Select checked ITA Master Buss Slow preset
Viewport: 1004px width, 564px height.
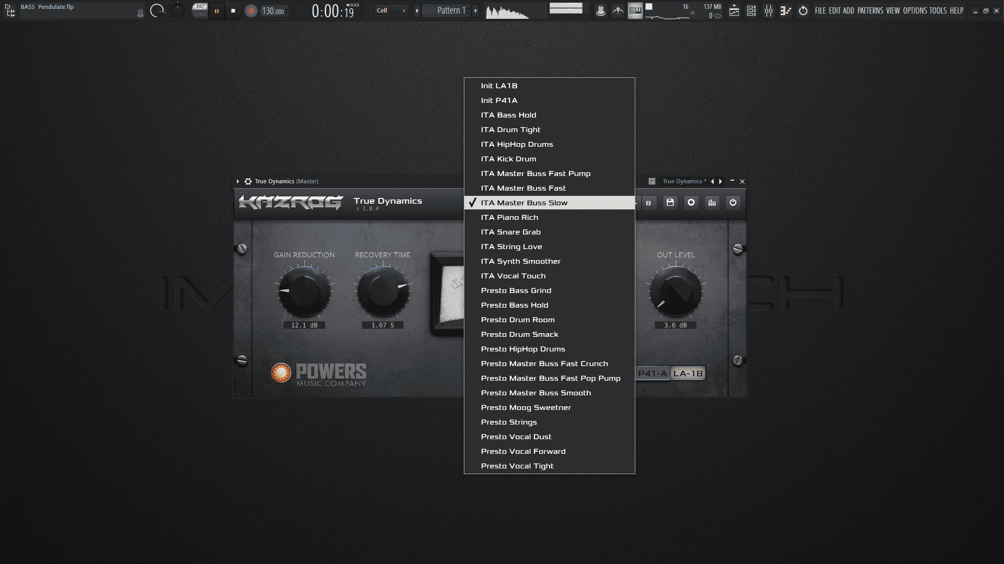click(x=550, y=203)
